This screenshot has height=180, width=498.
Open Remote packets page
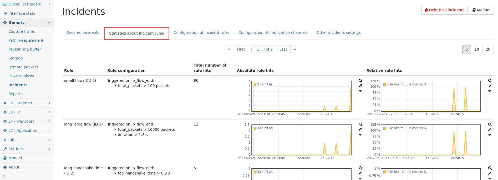(23, 67)
